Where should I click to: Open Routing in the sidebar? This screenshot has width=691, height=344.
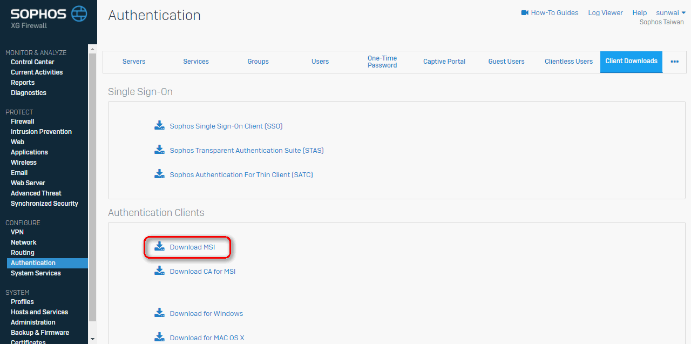coord(23,253)
